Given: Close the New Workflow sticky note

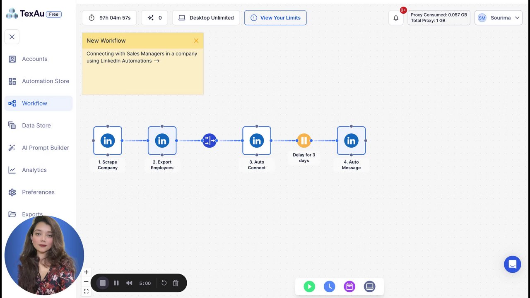Looking at the screenshot, I should 196,41.
